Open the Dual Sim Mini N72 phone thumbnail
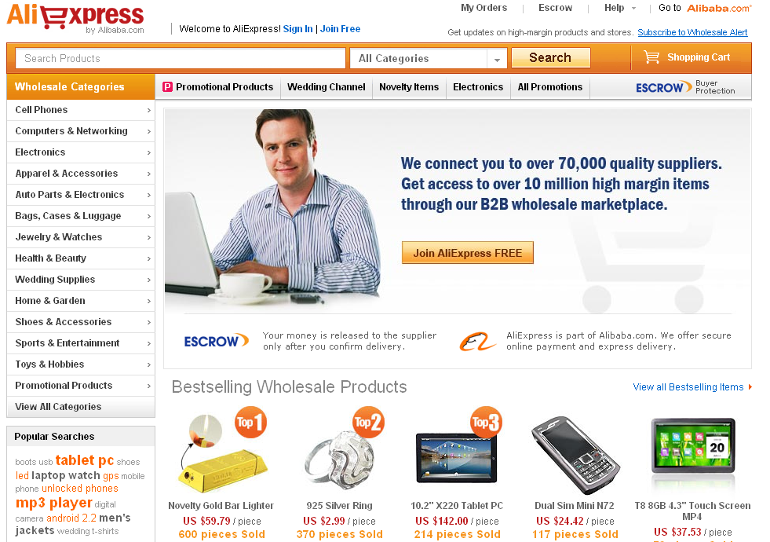The width and height of the screenshot is (770, 542). click(575, 455)
